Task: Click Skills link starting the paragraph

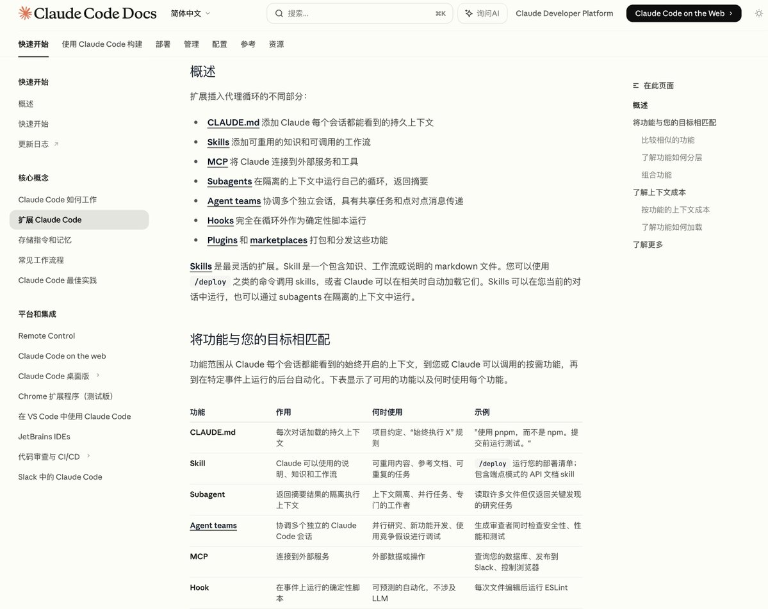Action: pyautogui.click(x=201, y=266)
